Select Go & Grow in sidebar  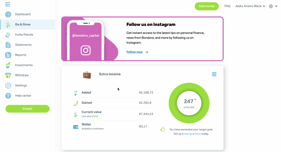point(23,24)
